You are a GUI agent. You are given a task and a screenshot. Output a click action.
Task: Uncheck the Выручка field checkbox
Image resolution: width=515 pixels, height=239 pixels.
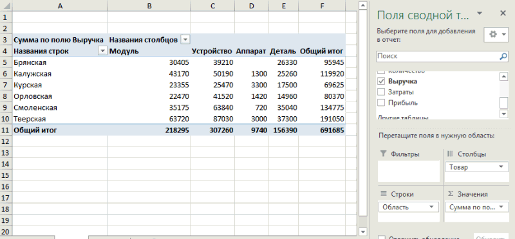381,81
